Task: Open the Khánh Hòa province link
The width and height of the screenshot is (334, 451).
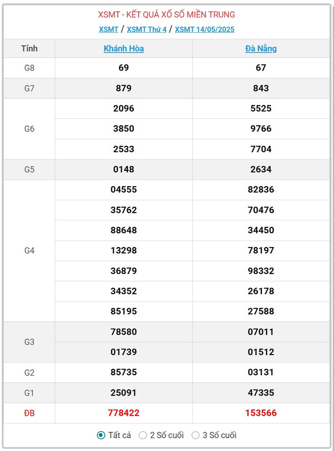Action: [x=124, y=48]
